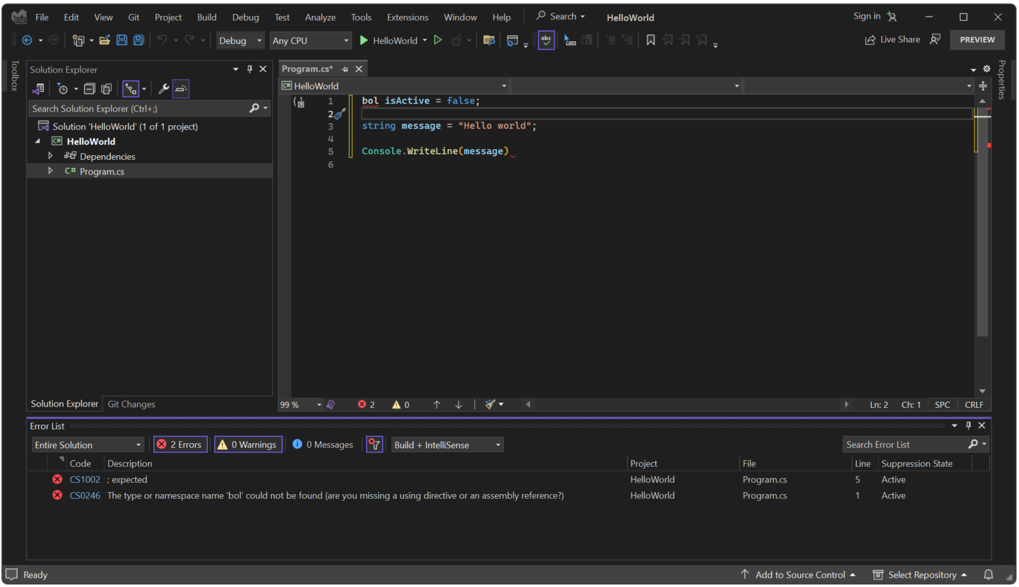Click the Sign in link

click(x=866, y=15)
